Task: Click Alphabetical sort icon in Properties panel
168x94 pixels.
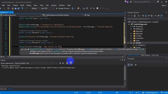Action: pyautogui.click(x=132, y=65)
